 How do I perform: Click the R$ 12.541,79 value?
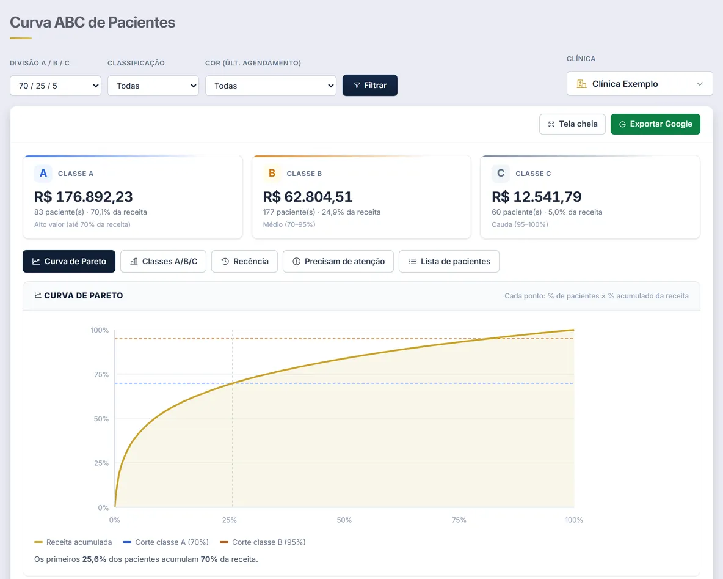pyautogui.click(x=537, y=197)
